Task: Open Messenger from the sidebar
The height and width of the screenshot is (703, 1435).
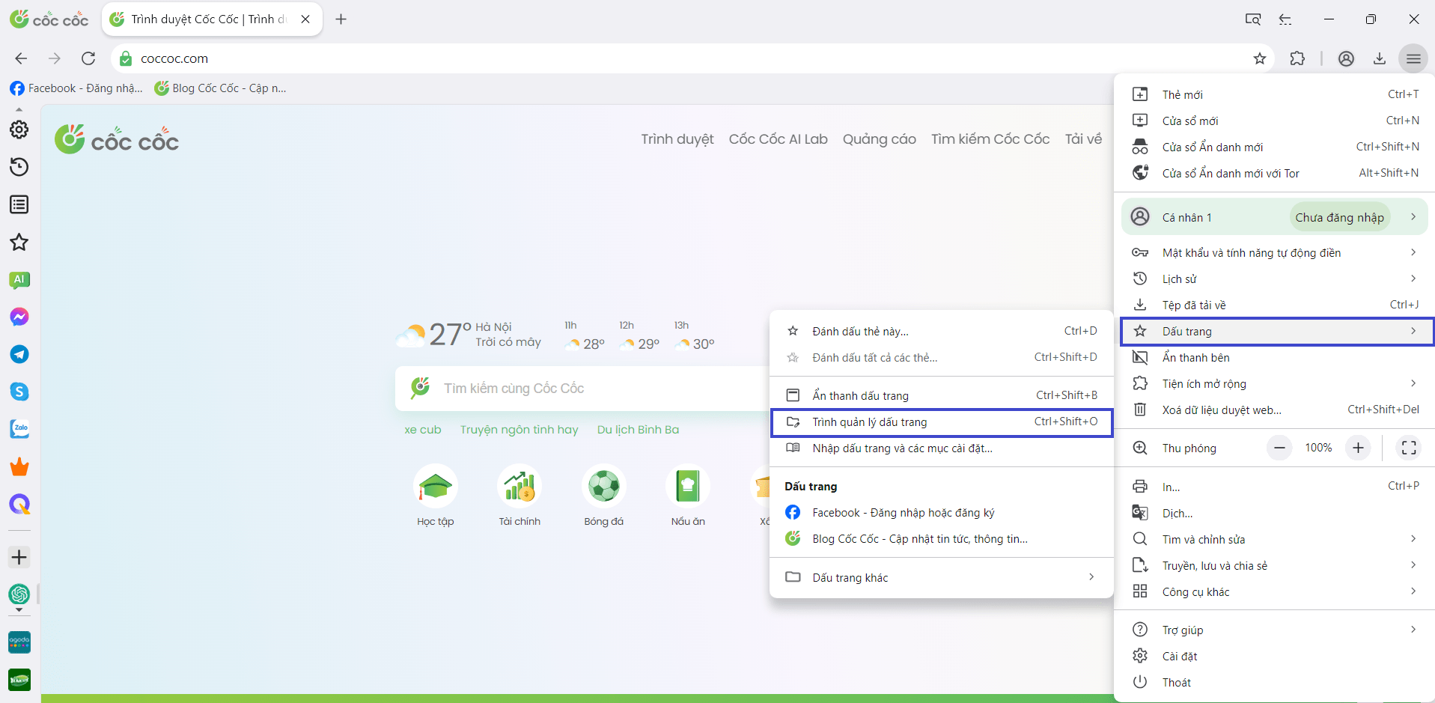Action: [19, 317]
